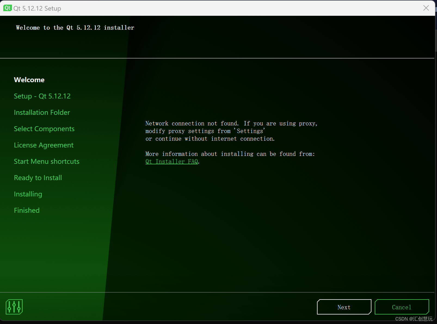Open the Qt Installer FAQ link
The height and width of the screenshot is (324, 437).
171,162
